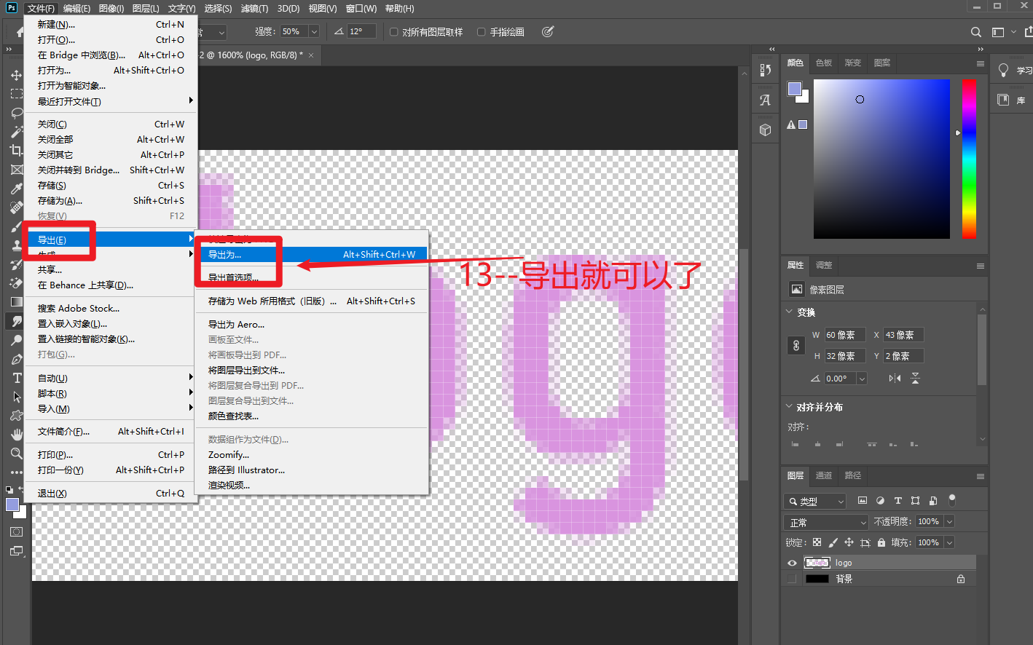Click 存储为(A)... in File menu
This screenshot has width=1033, height=645.
(x=111, y=201)
